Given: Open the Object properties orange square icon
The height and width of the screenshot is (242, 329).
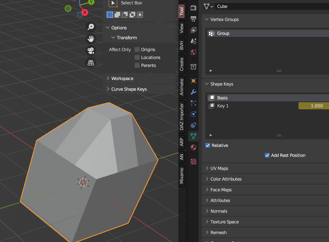Looking at the screenshot, I should (193, 80).
